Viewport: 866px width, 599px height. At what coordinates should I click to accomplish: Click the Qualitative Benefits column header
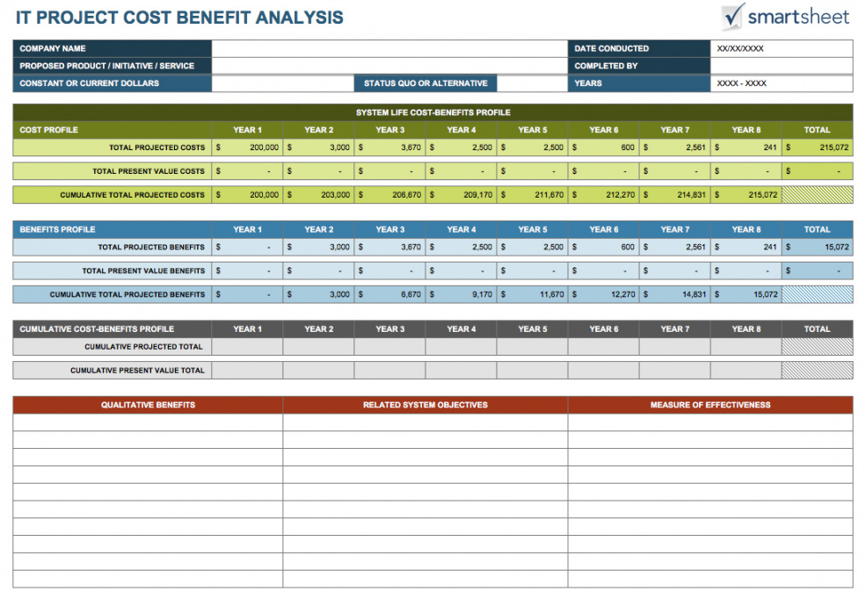146,405
